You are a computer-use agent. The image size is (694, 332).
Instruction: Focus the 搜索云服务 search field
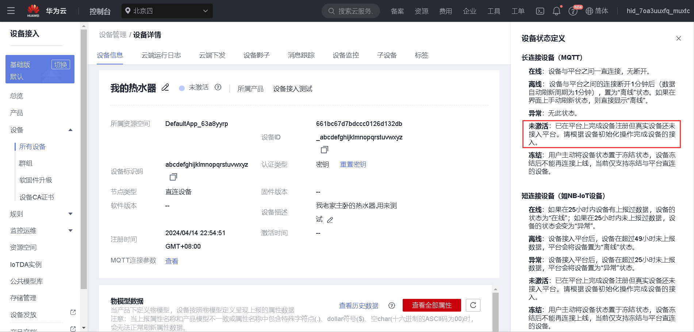[x=351, y=11]
